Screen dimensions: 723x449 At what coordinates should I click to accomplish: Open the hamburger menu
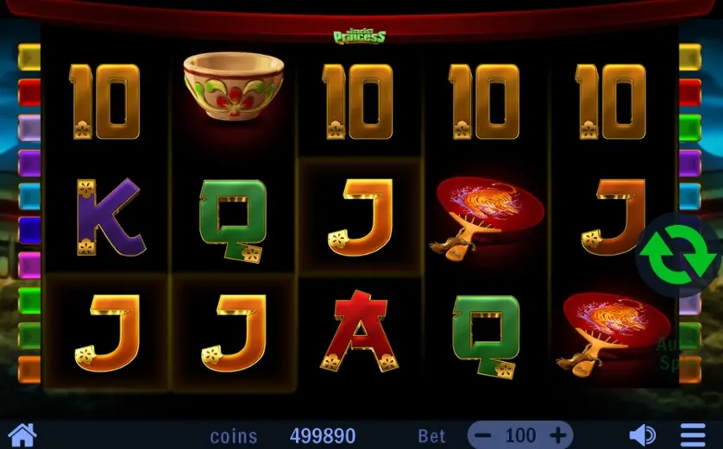click(x=693, y=434)
